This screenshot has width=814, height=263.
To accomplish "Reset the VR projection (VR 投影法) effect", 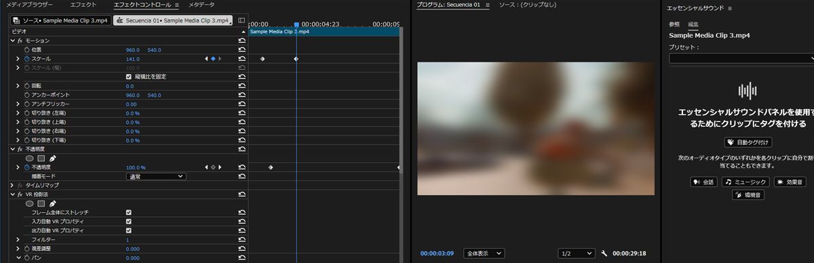I will 242,195.
